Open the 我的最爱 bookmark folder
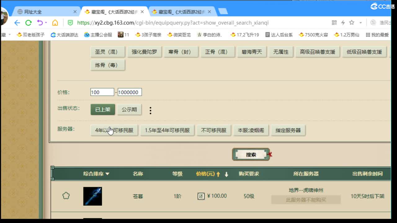 [x=377, y=35]
